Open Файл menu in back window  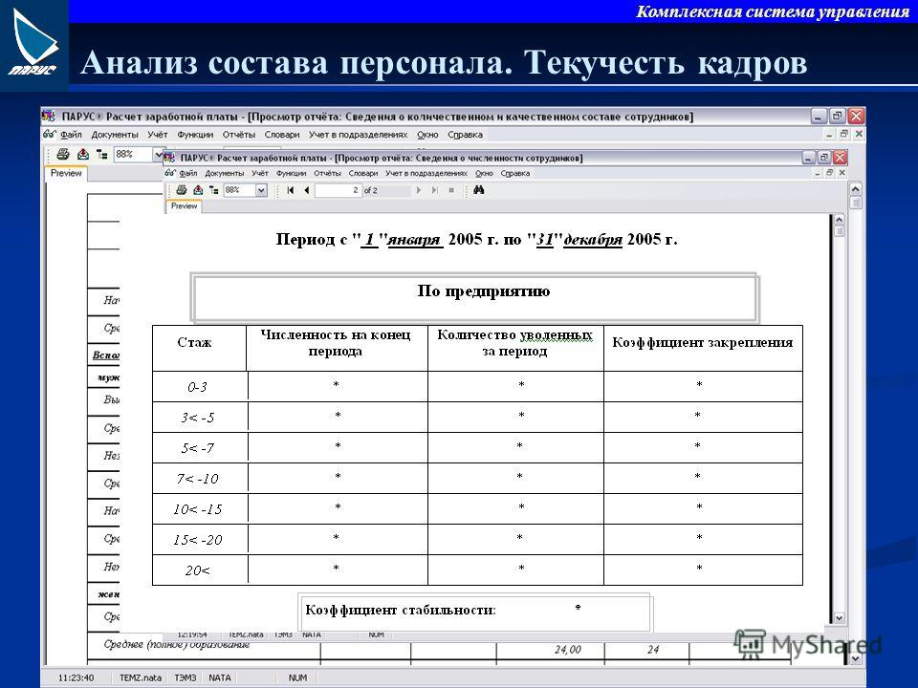71,135
